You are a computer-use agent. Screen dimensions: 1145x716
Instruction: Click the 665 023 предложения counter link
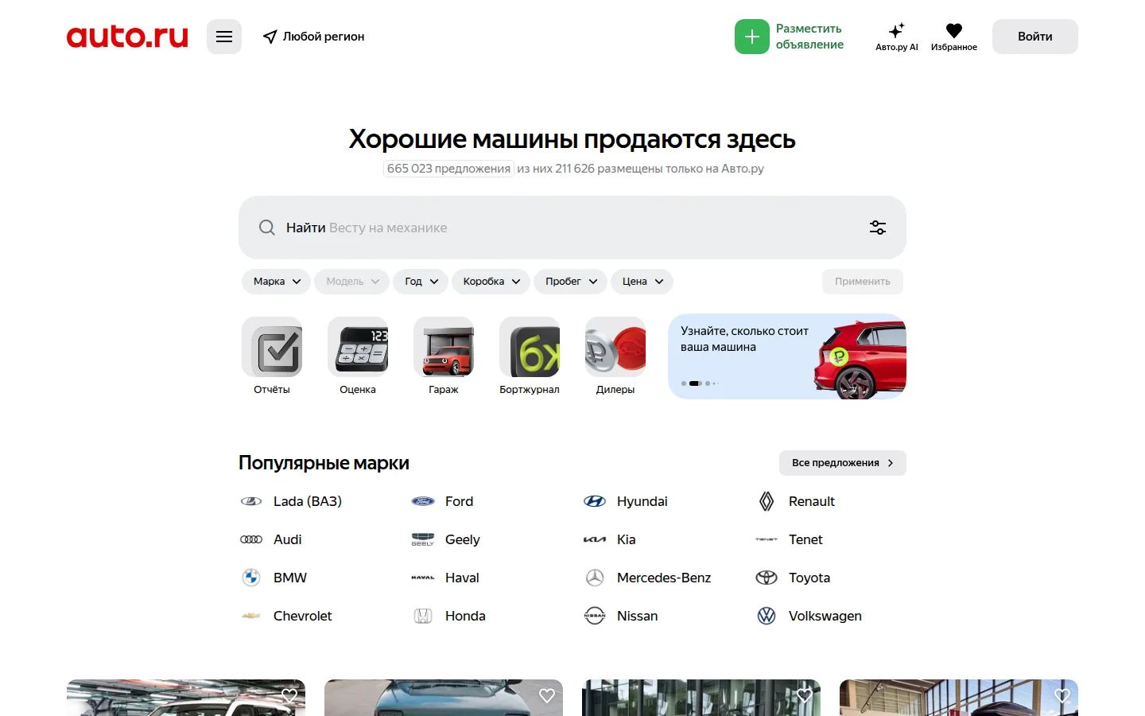(x=448, y=169)
